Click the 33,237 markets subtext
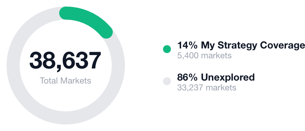The width and height of the screenshot is (305, 131). click(206, 87)
